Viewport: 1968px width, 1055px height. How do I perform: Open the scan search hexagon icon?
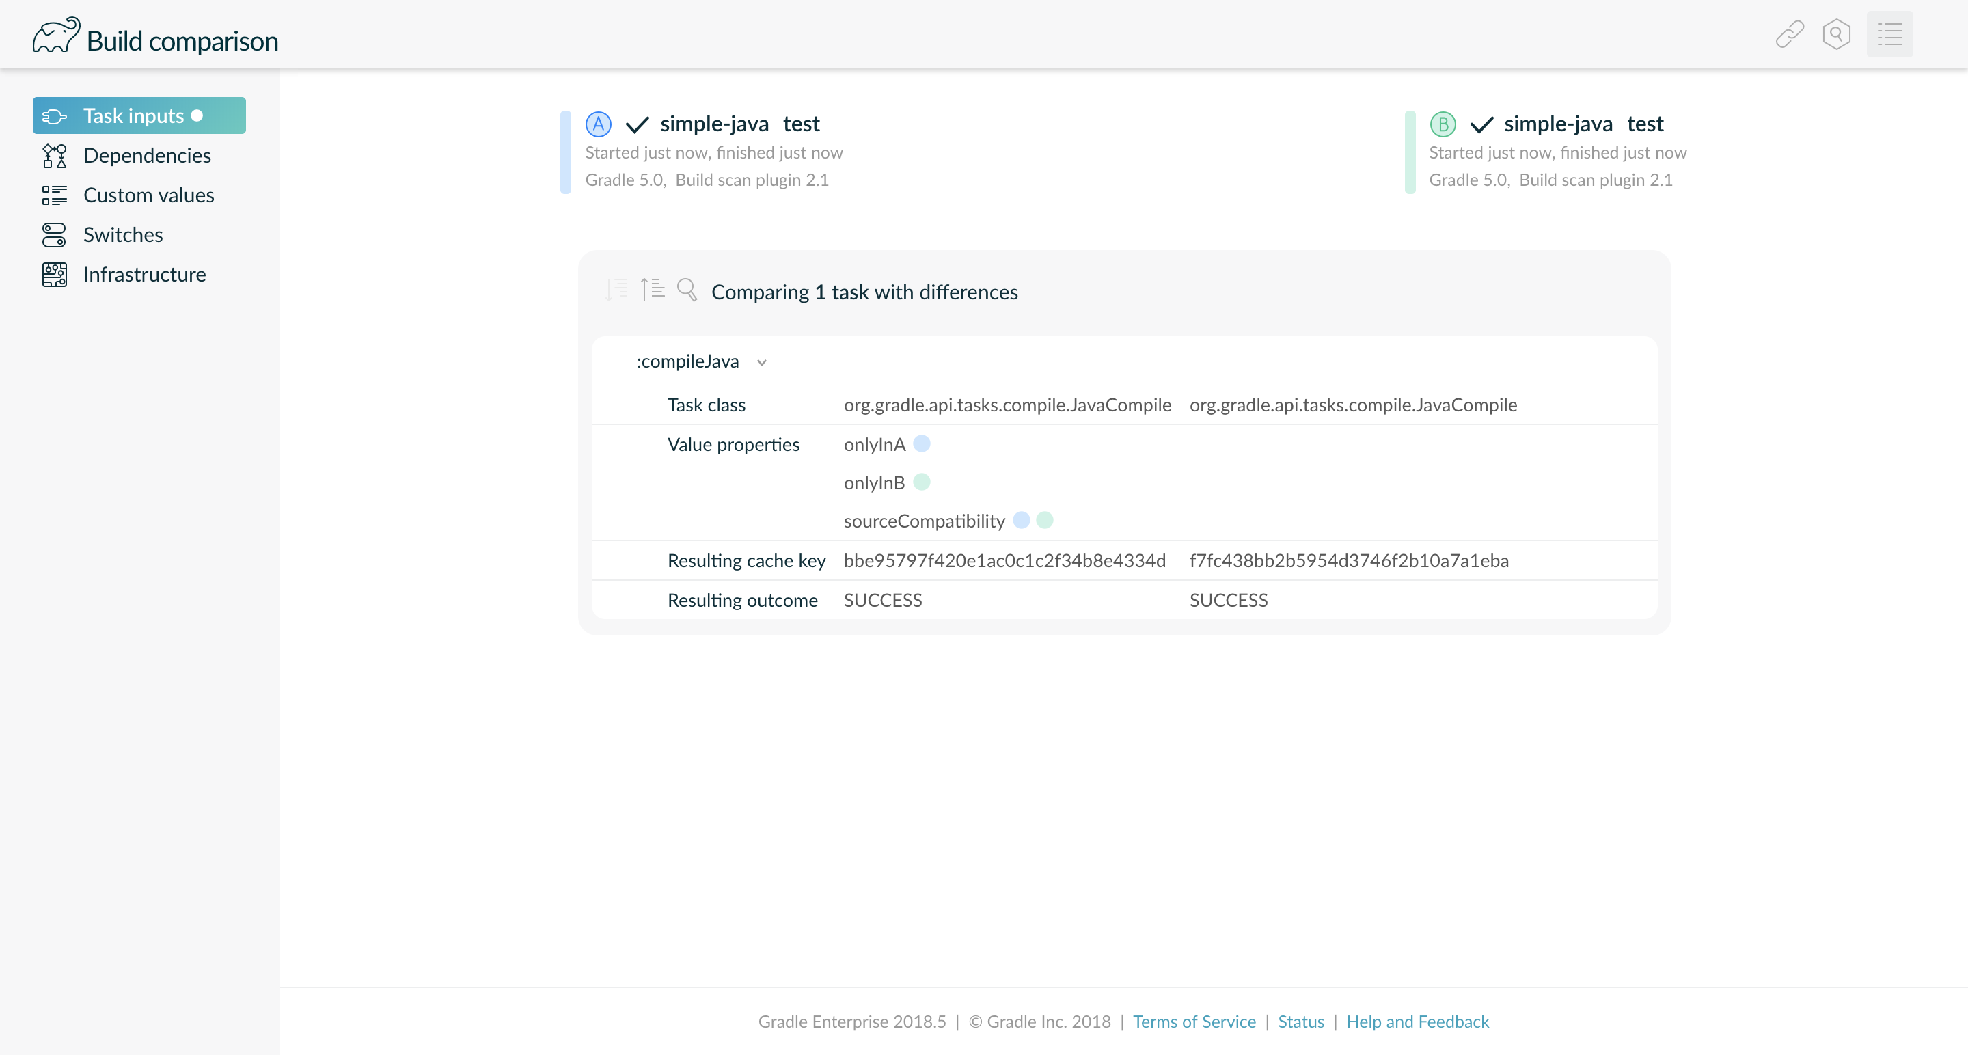pos(1836,34)
